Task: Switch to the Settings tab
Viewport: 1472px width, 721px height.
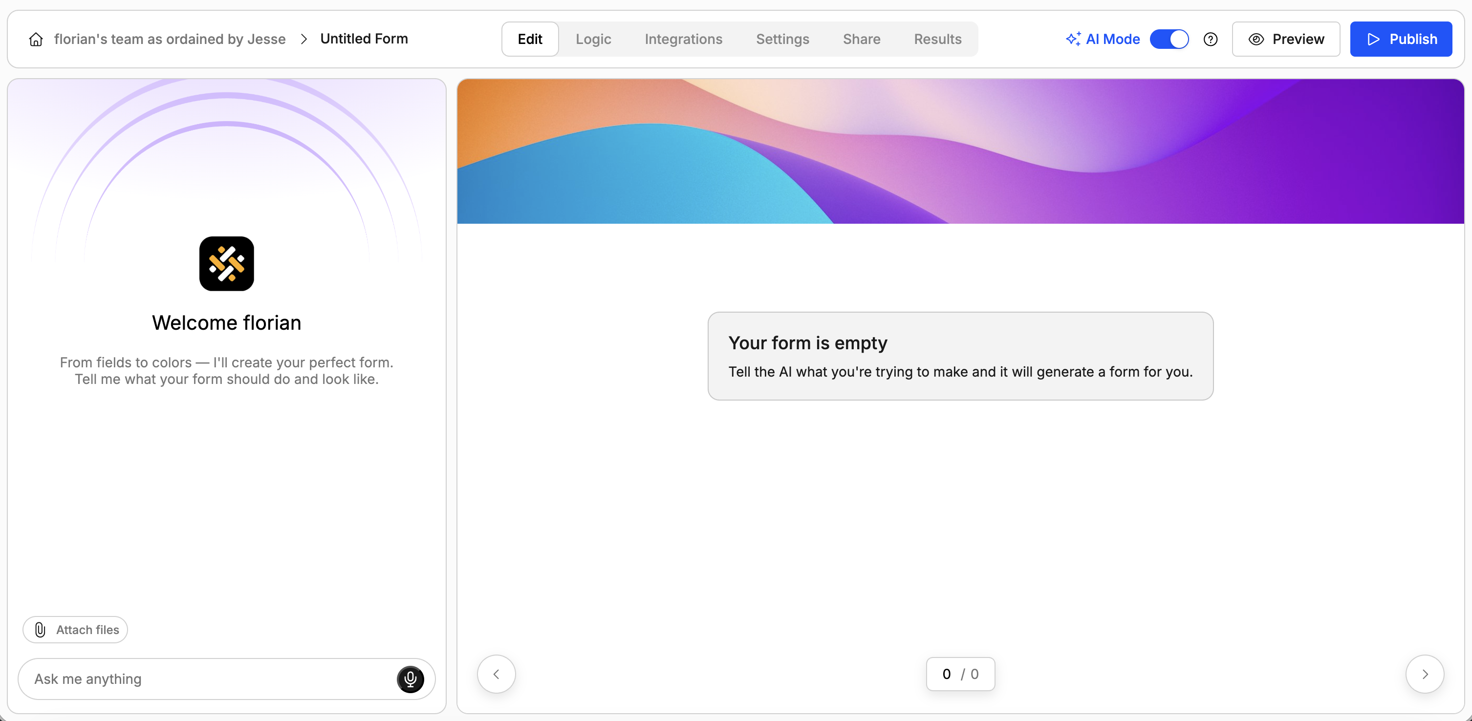Action: tap(782, 39)
